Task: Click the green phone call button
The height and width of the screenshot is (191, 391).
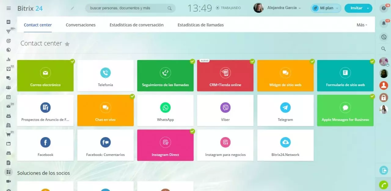Action: [x=384, y=185]
